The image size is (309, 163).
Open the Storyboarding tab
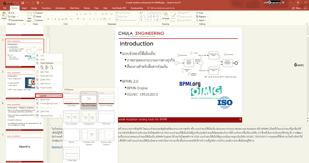pyautogui.click(x=137, y=8)
